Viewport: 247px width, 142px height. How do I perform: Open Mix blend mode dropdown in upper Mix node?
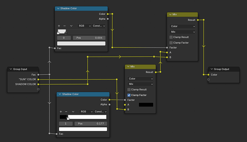[x=183, y=32]
